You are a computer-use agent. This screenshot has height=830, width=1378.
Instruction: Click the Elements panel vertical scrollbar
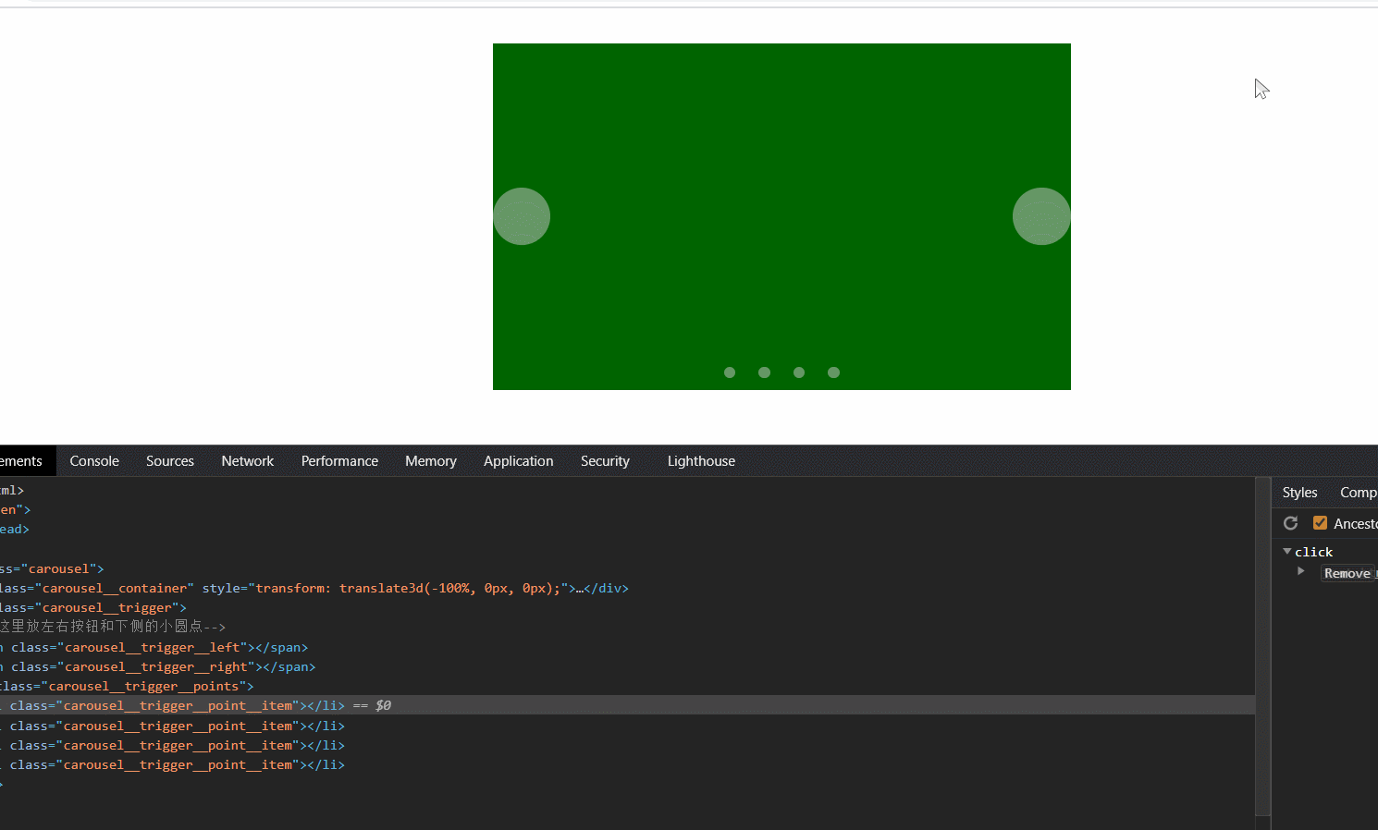pyautogui.click(x=1262, y=647)
